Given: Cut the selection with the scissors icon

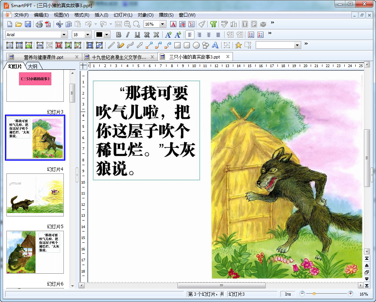Looking at the screenshot, I should (x=60, y=24).
